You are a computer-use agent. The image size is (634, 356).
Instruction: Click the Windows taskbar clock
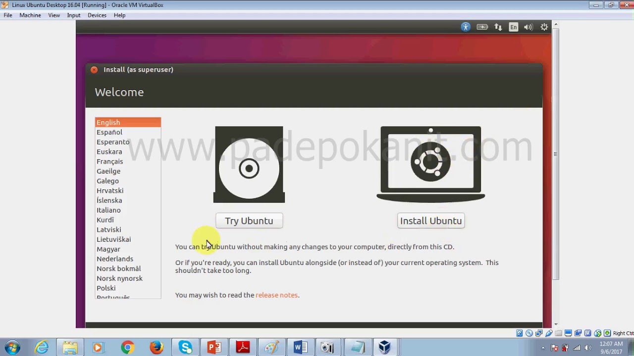611,348
